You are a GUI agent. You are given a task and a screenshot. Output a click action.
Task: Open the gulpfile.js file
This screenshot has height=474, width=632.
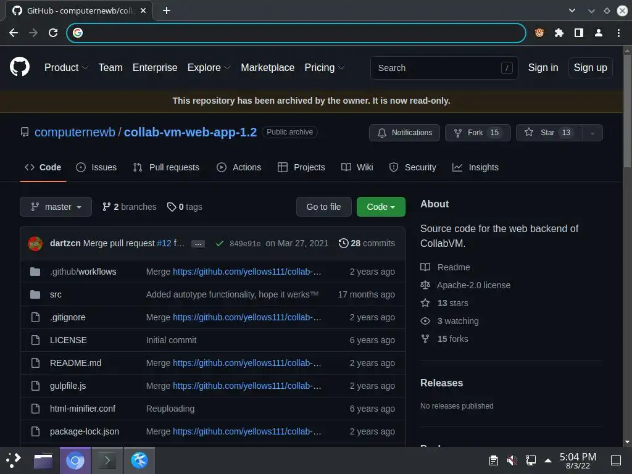(x=68, y=386)
